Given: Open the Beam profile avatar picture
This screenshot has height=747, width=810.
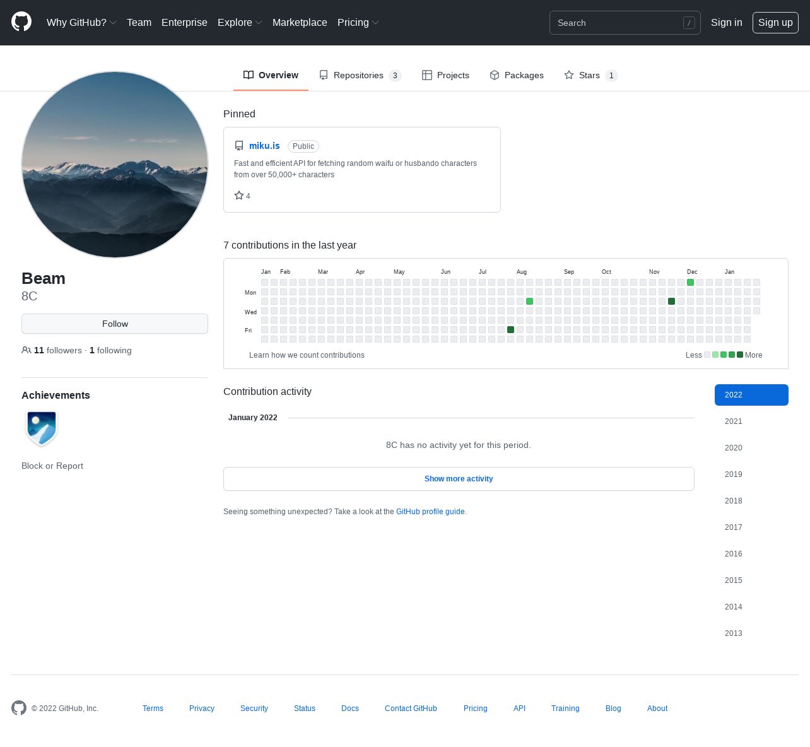Looking at the screenshot, I should [115, 165].
